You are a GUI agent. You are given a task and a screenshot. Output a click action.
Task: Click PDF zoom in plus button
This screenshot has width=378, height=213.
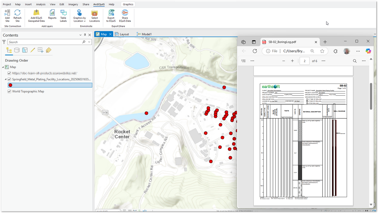(292, 61)
